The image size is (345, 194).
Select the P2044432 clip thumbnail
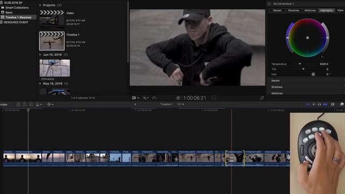pyautogui.click(x=55, y=68)
